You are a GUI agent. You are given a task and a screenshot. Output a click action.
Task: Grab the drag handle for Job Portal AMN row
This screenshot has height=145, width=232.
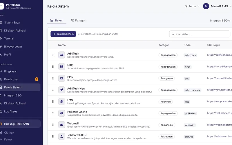[x=53, y=136]
